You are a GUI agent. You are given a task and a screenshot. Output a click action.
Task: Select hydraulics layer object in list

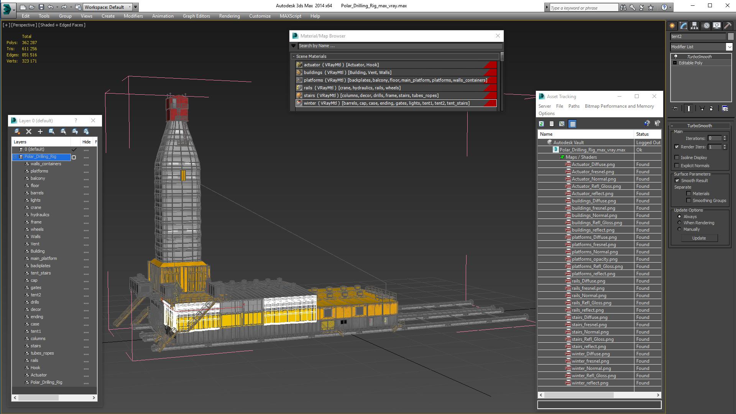[40, 215]
